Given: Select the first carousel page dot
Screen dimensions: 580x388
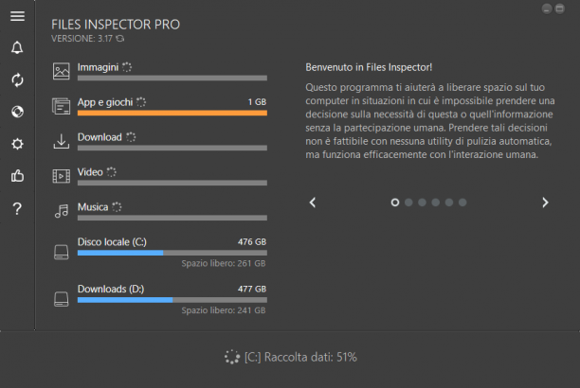Looking at the screenshot, I should click(x=395, y=203).
